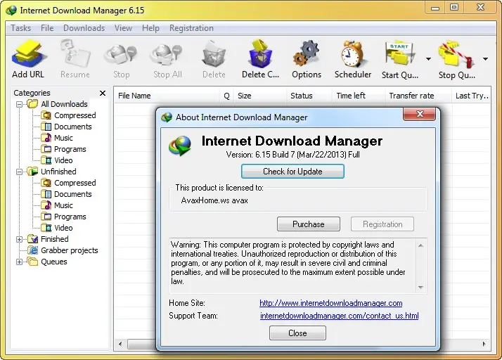
Task: Click the Purchase button
Action: (309, 224)
